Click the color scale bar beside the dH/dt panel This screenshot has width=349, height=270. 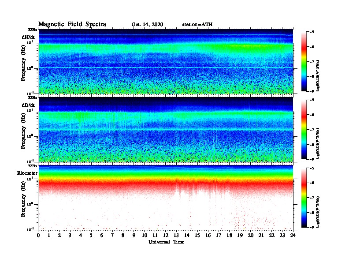[x=304, y=62]
